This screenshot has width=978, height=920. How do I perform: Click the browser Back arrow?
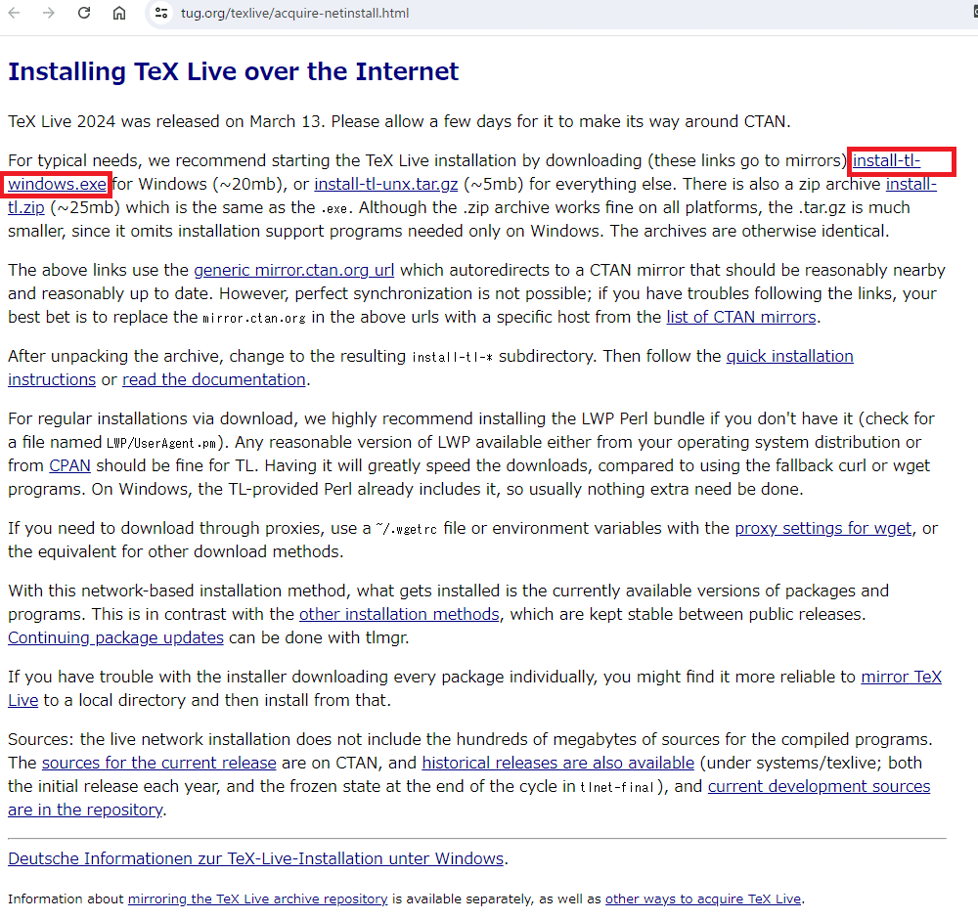pyautogui.click(x=15, y=13)
